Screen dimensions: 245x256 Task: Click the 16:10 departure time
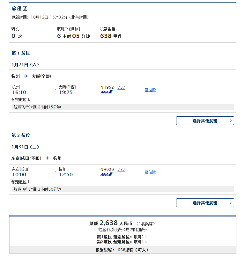(19, 92)
